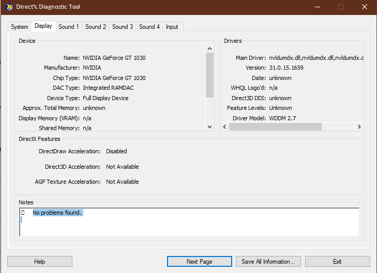Screen dimensions: 377x273
Task: Click the highlighted 'No problems found.' note
Action: [x=57, y=213]
